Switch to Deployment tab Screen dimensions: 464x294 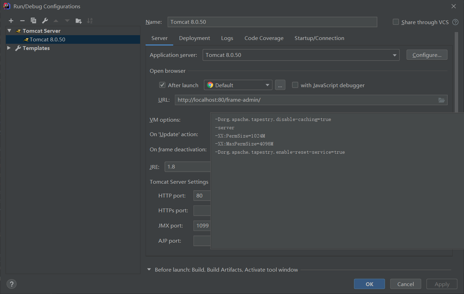(x=195, y=38)
